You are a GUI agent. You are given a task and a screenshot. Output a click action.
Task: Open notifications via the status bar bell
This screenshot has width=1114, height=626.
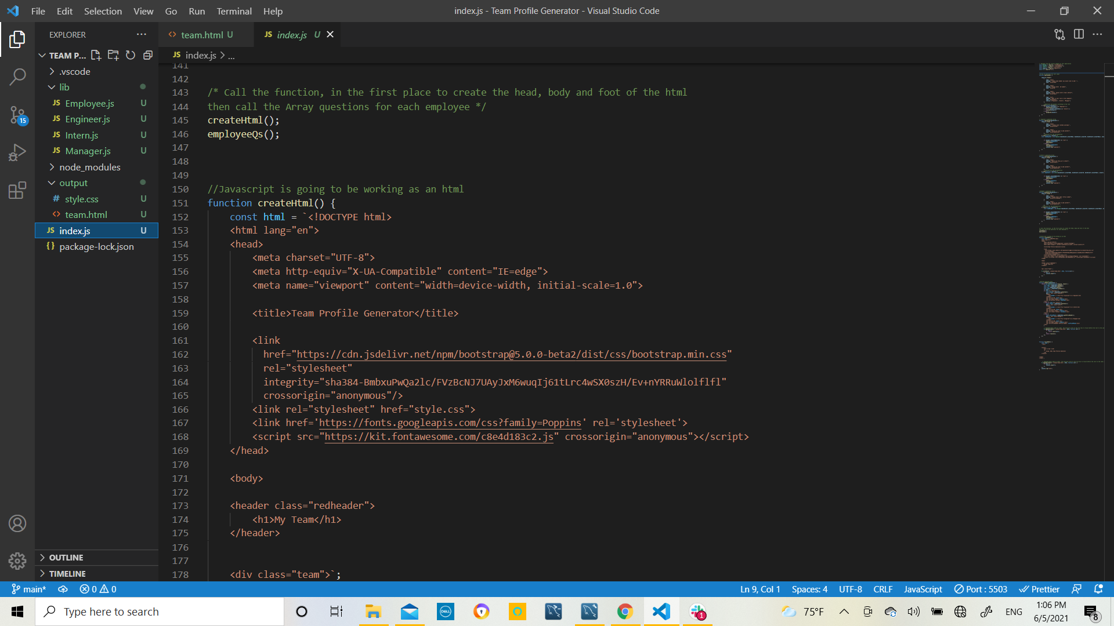coord(1099,589)
